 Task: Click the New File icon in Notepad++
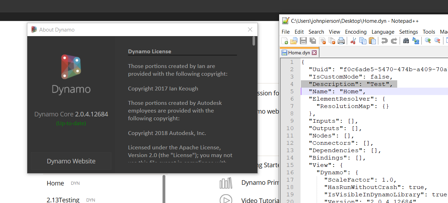pos(284,41)
